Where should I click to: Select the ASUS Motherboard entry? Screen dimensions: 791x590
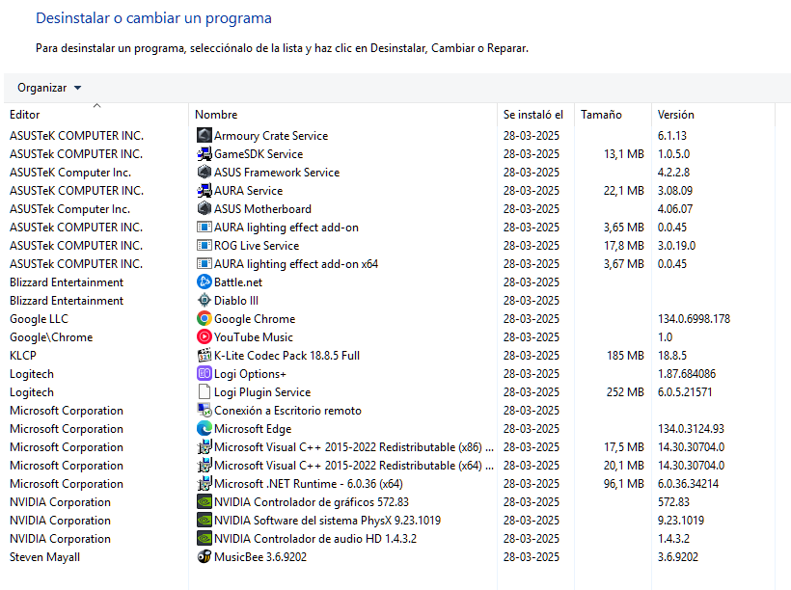262,209
